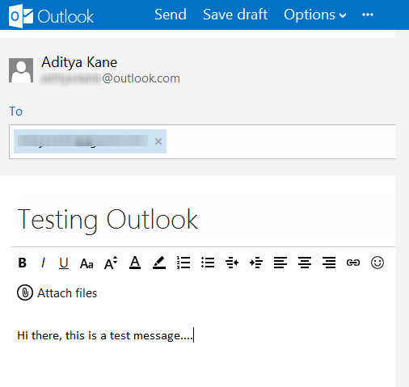Open the font family picker
Screen dimensions: 409x387
[86, 263]
